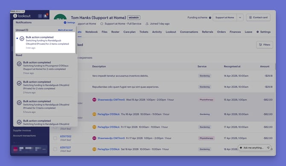Viewport: 286px width, 166px height.
Task: Click the lookout logo icon
Action: point(15,16)
